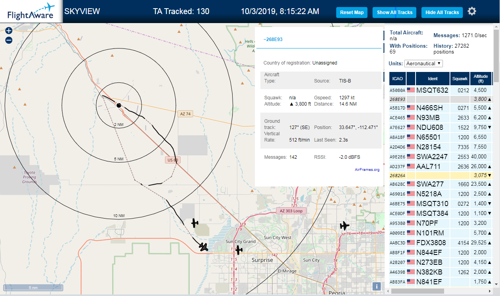
Task: Click Hide All Tracks button
Action: 442,13
